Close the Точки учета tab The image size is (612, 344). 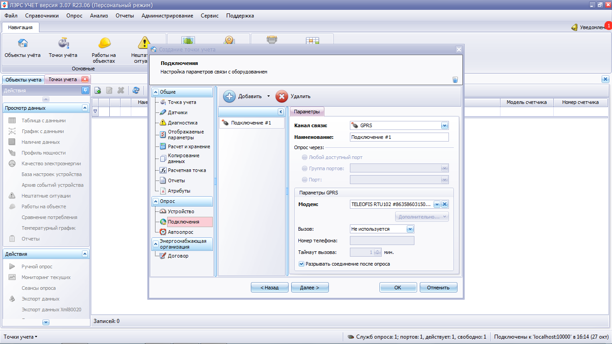tap(85, 79)
